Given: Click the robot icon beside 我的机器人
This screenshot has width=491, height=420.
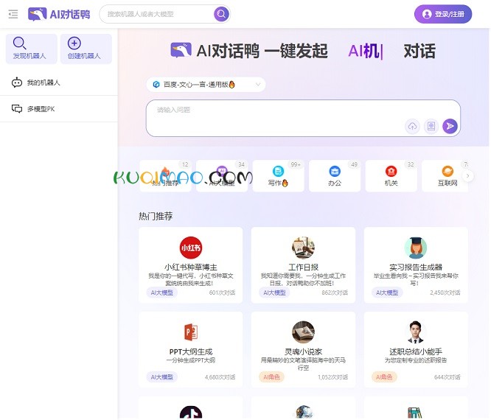Looking at the screenshot, I should (17, 83).
